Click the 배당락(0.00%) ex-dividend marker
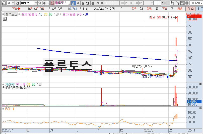The width and height of the screenshot is (203, 134). point(142,66)
